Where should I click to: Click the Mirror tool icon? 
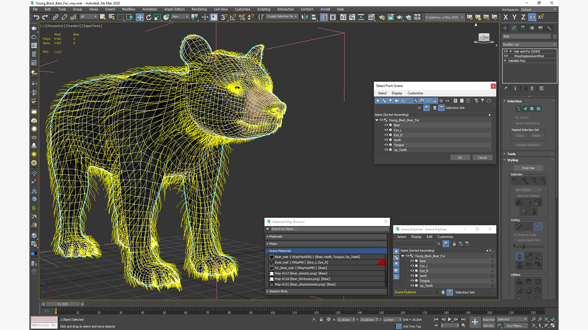click(304, 17)
